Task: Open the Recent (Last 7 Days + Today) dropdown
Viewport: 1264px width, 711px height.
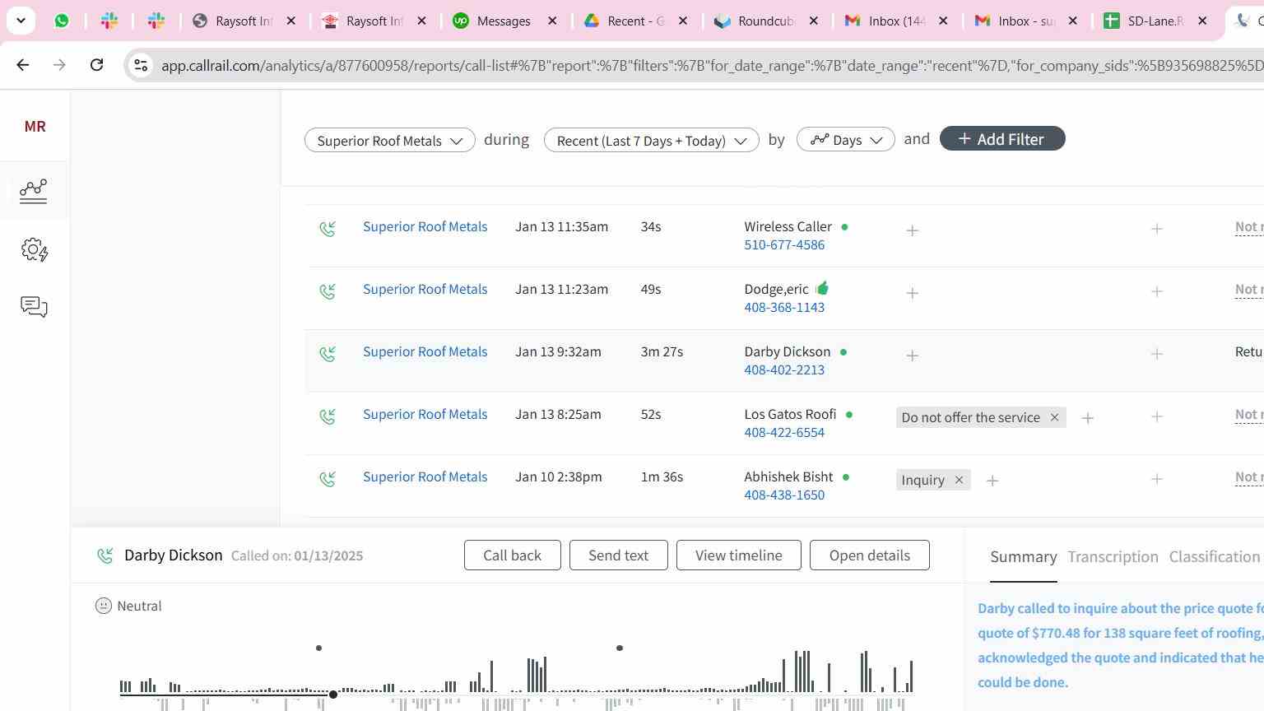Action: 651,140
